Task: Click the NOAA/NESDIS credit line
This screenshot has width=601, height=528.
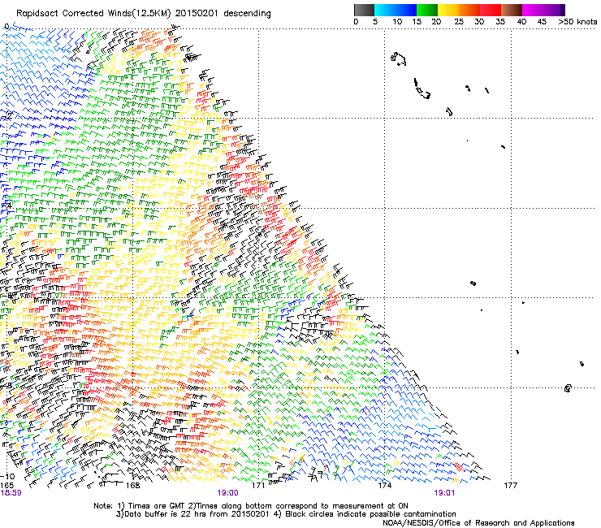Action: coord(478,523)
